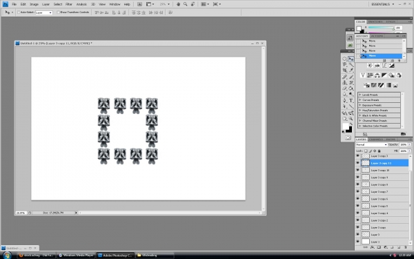Switch to the Actions tab
414x259 pixels.
coord(377,36)
